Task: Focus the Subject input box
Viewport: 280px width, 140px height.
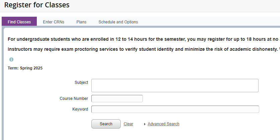Action: point(175,86)
